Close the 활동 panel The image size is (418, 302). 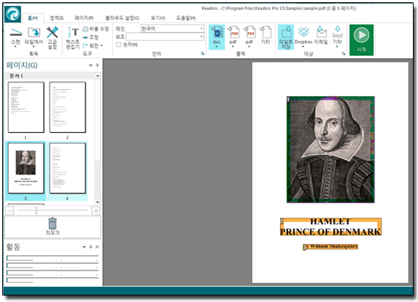(97, 247)
